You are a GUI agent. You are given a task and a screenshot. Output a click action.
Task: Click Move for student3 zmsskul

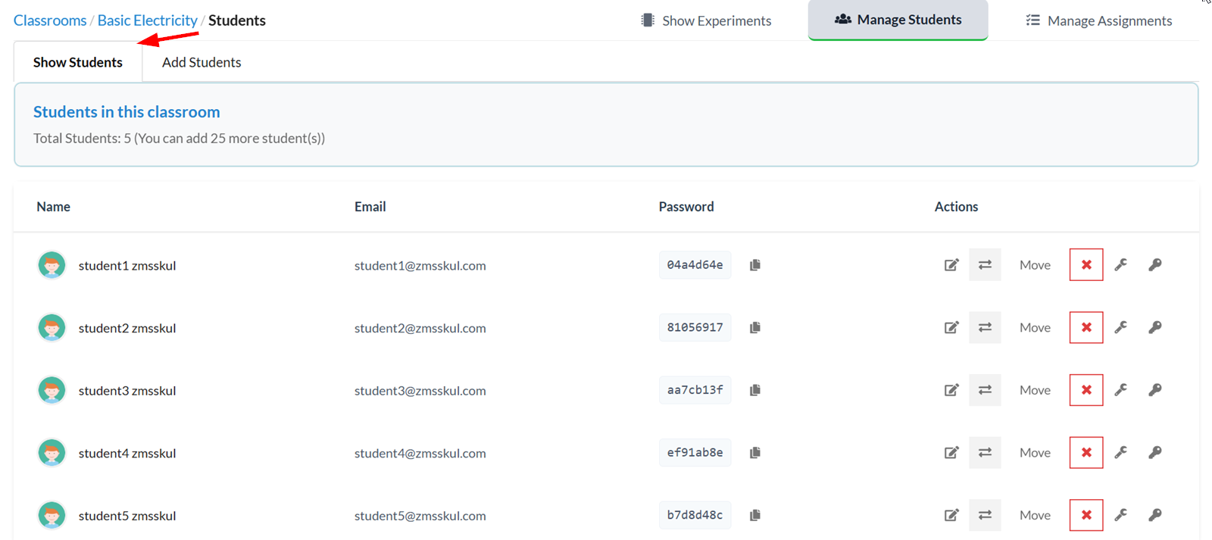point(1035,390)
